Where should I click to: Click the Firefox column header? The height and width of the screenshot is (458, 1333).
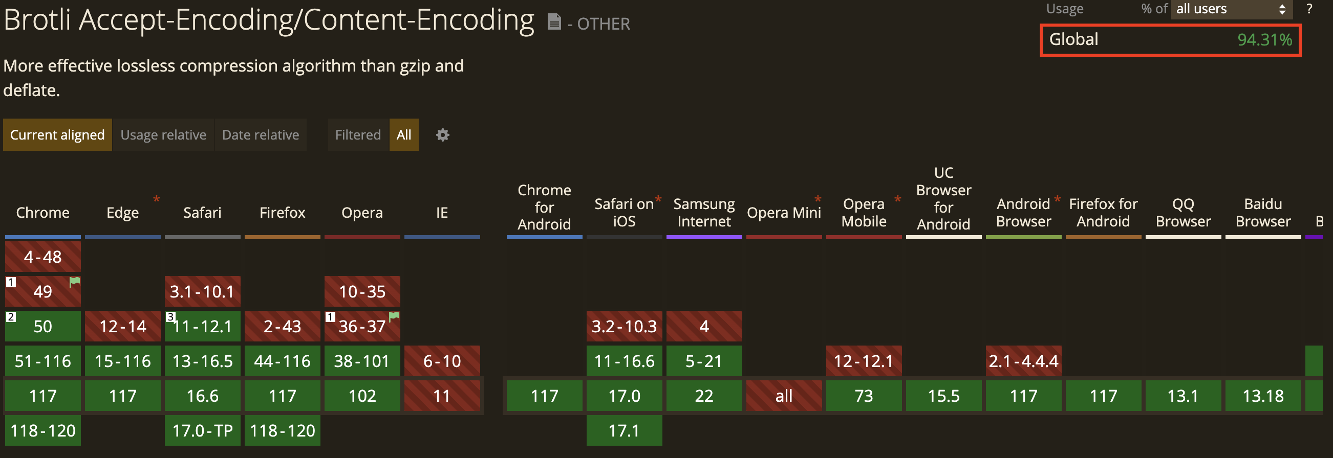(282, 213)
